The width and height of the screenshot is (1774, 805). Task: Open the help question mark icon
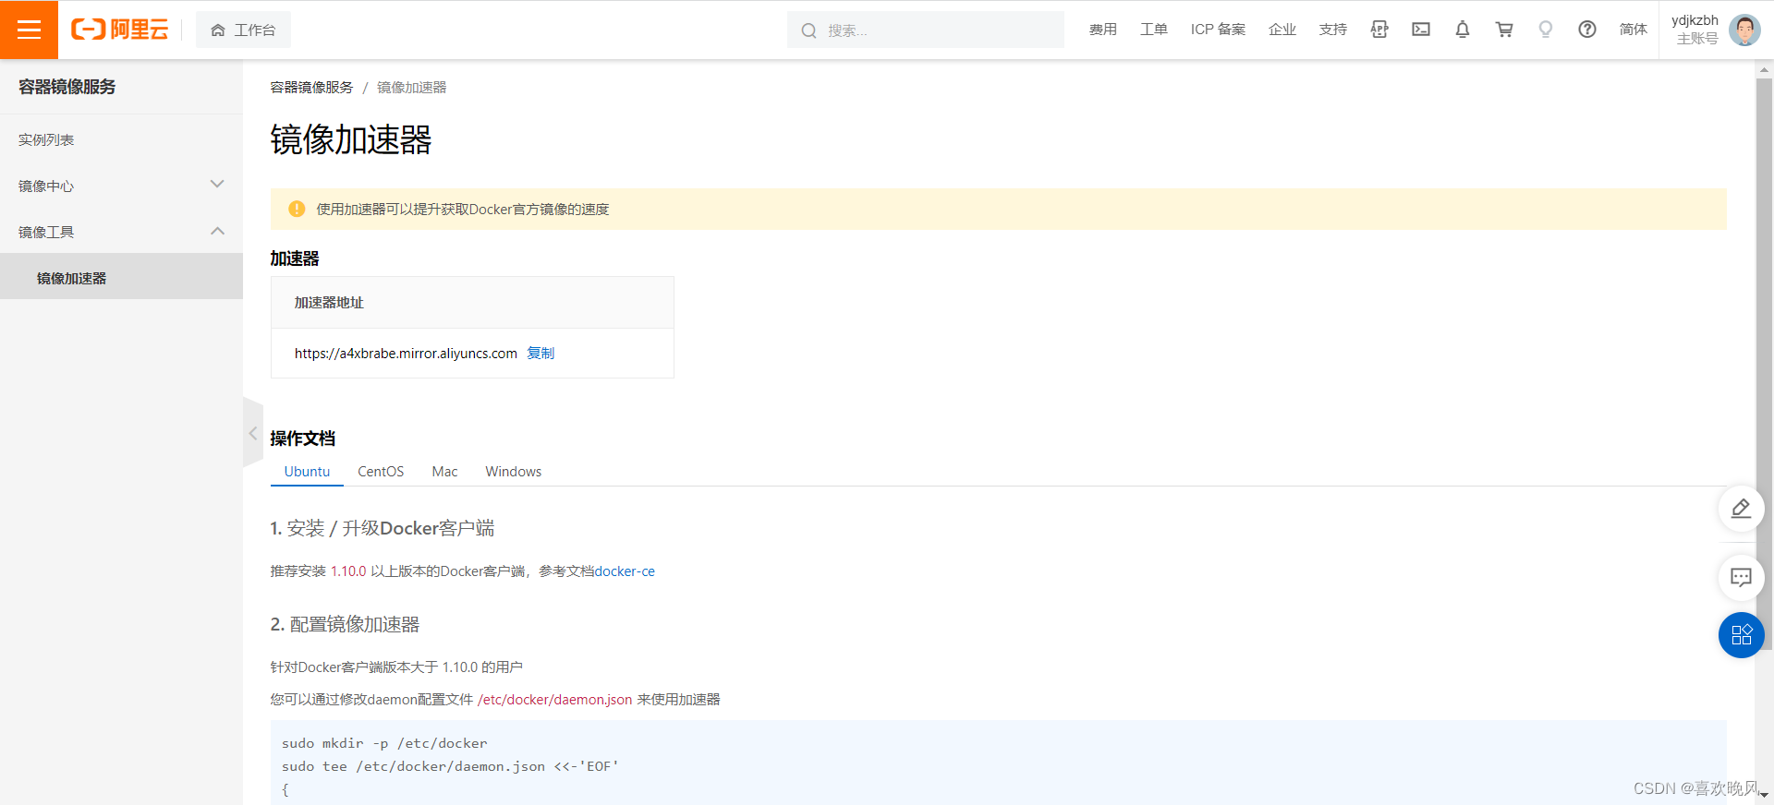[1587, 30]
